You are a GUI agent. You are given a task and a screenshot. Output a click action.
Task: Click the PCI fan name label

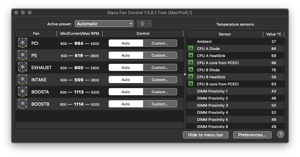point(35,44)
